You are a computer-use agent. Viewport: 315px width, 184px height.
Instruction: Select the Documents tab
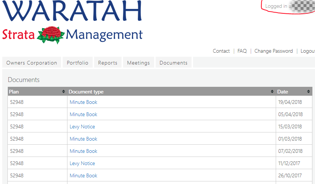[x=173, y=63]
